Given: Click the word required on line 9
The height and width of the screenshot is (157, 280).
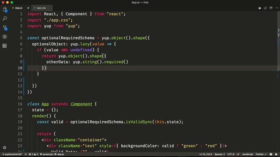Looking at the screenshot, I should 114,62.
